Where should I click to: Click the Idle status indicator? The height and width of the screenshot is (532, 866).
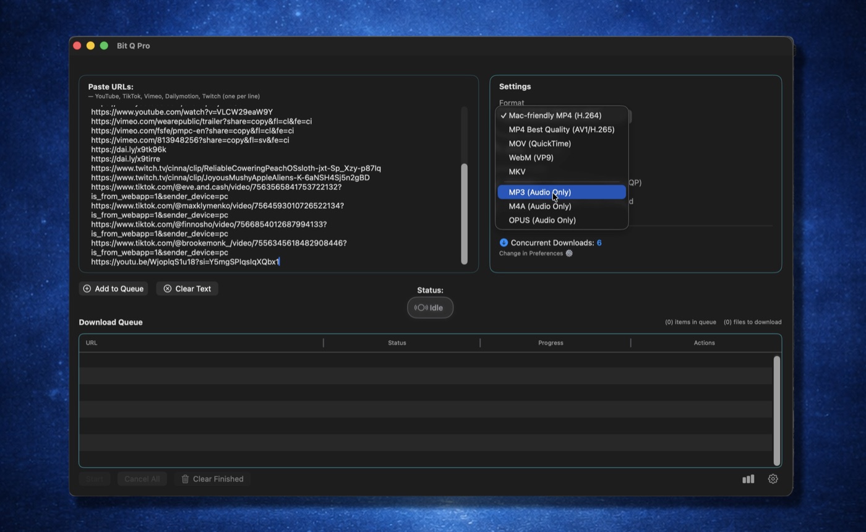430,307
